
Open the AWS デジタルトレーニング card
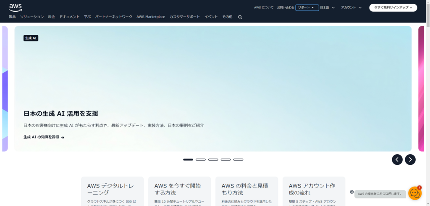(113, 191)
